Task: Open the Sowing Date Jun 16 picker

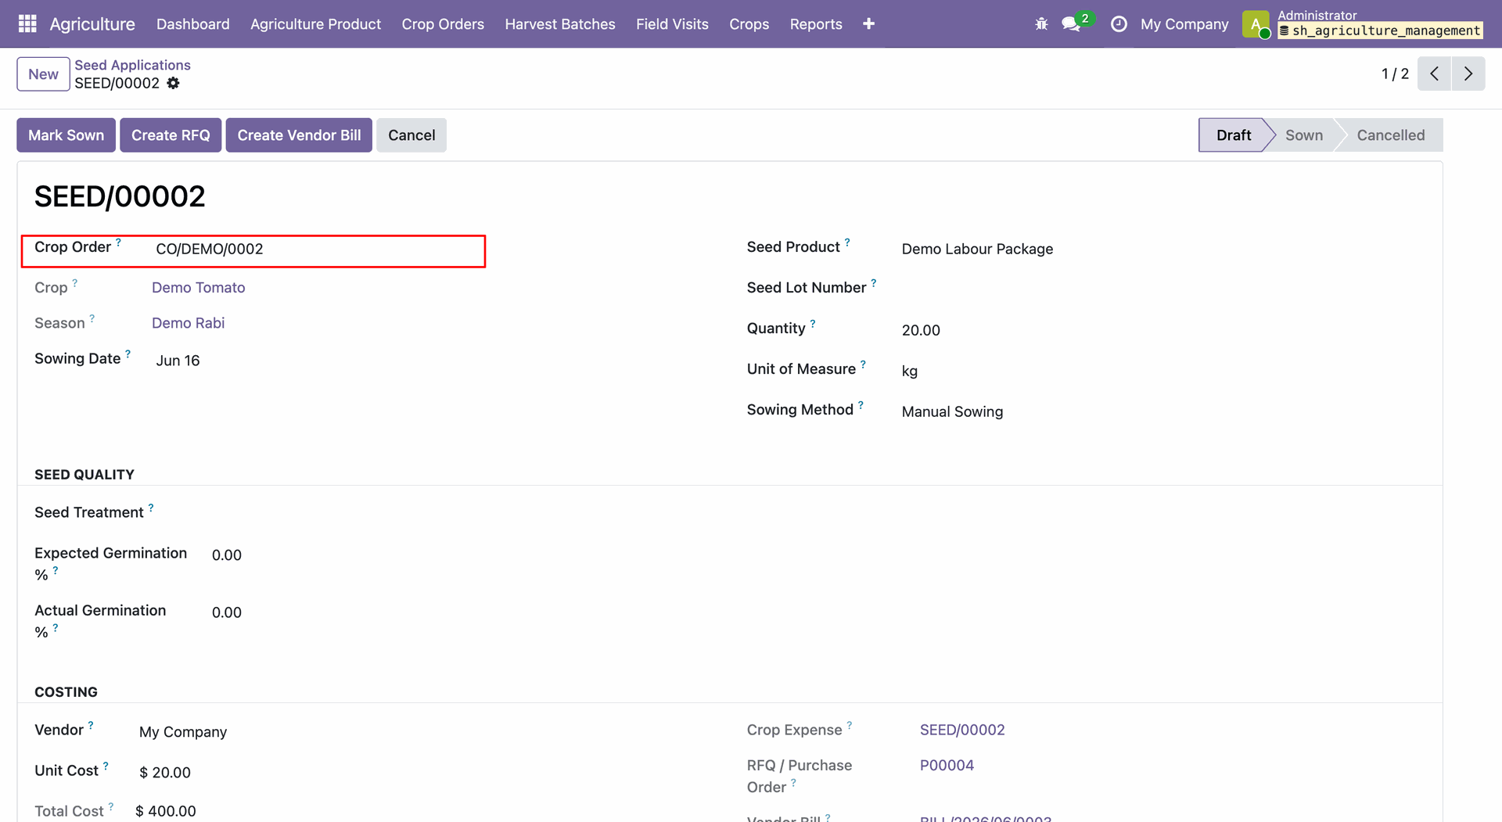Action: [178, 361]
